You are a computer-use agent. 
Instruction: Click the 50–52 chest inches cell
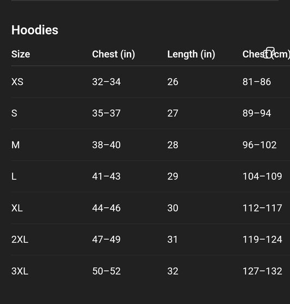pyautogui.click(x=106, y=271)
